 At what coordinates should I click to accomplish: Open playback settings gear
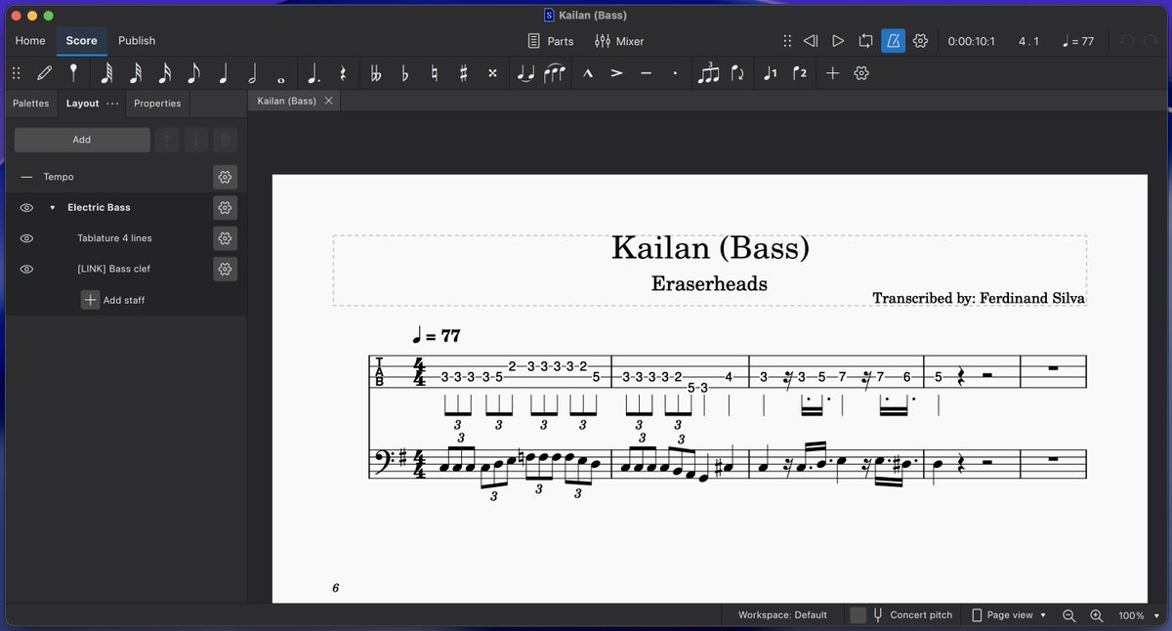point(920,41)
